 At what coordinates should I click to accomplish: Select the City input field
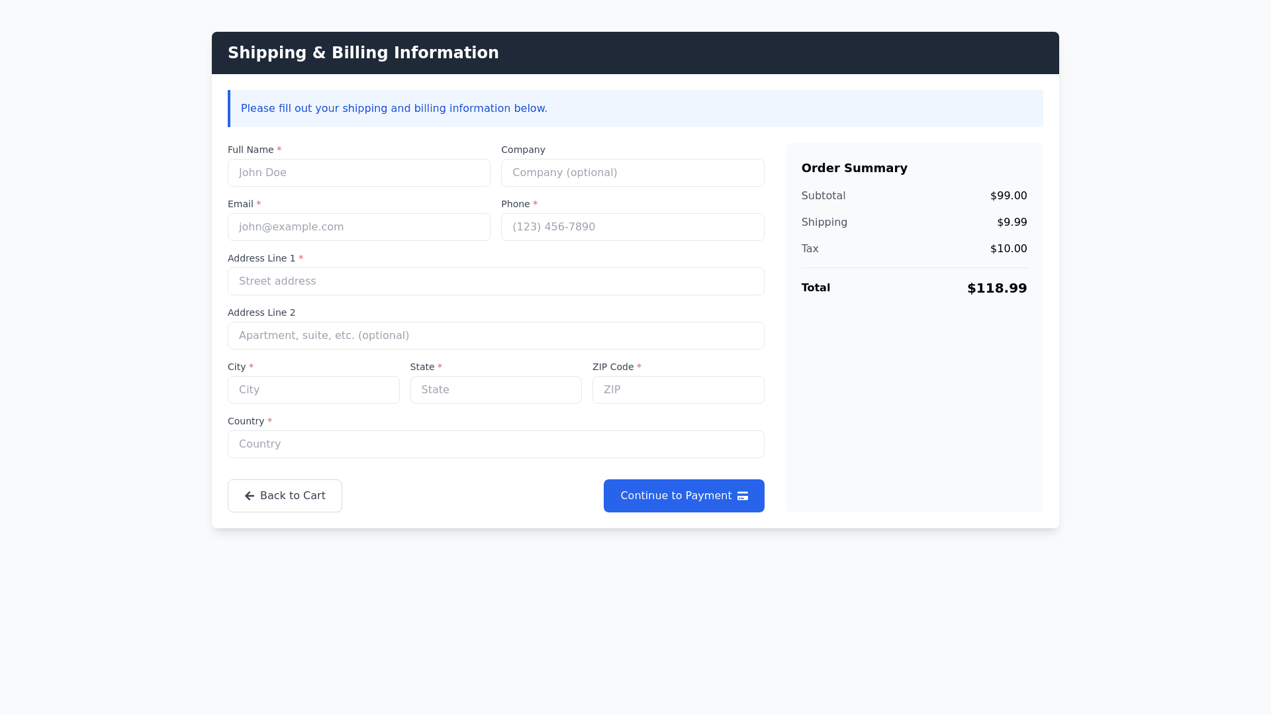pos(313,390)
